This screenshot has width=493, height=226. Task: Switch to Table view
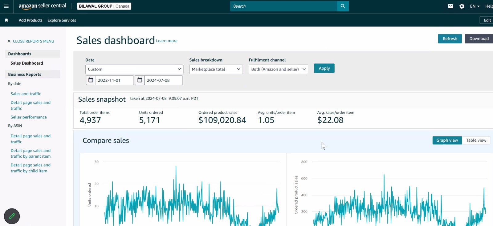[476, 140]
